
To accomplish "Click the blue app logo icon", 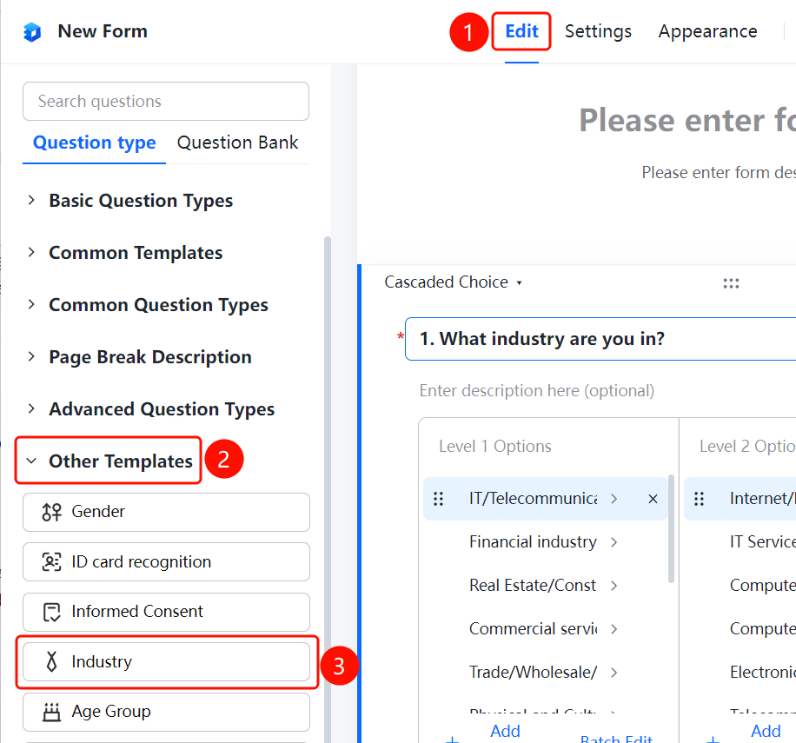I will [32, 31].
